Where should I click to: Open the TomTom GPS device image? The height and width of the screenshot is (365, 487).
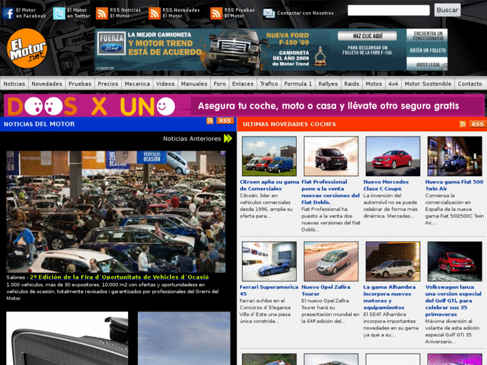[67, 338]
